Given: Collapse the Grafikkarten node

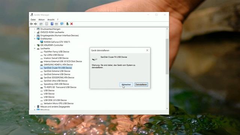Looking at the screenshot, I should click(x=35, y=39).
